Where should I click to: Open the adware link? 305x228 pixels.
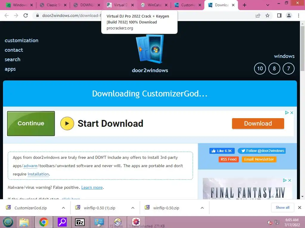point(30,166)
